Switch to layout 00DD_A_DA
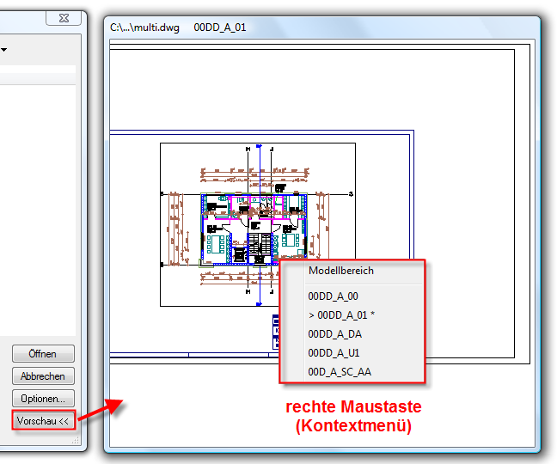 334,334
